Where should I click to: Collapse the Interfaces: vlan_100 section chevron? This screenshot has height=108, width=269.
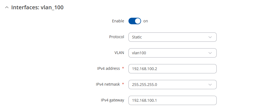7,8
